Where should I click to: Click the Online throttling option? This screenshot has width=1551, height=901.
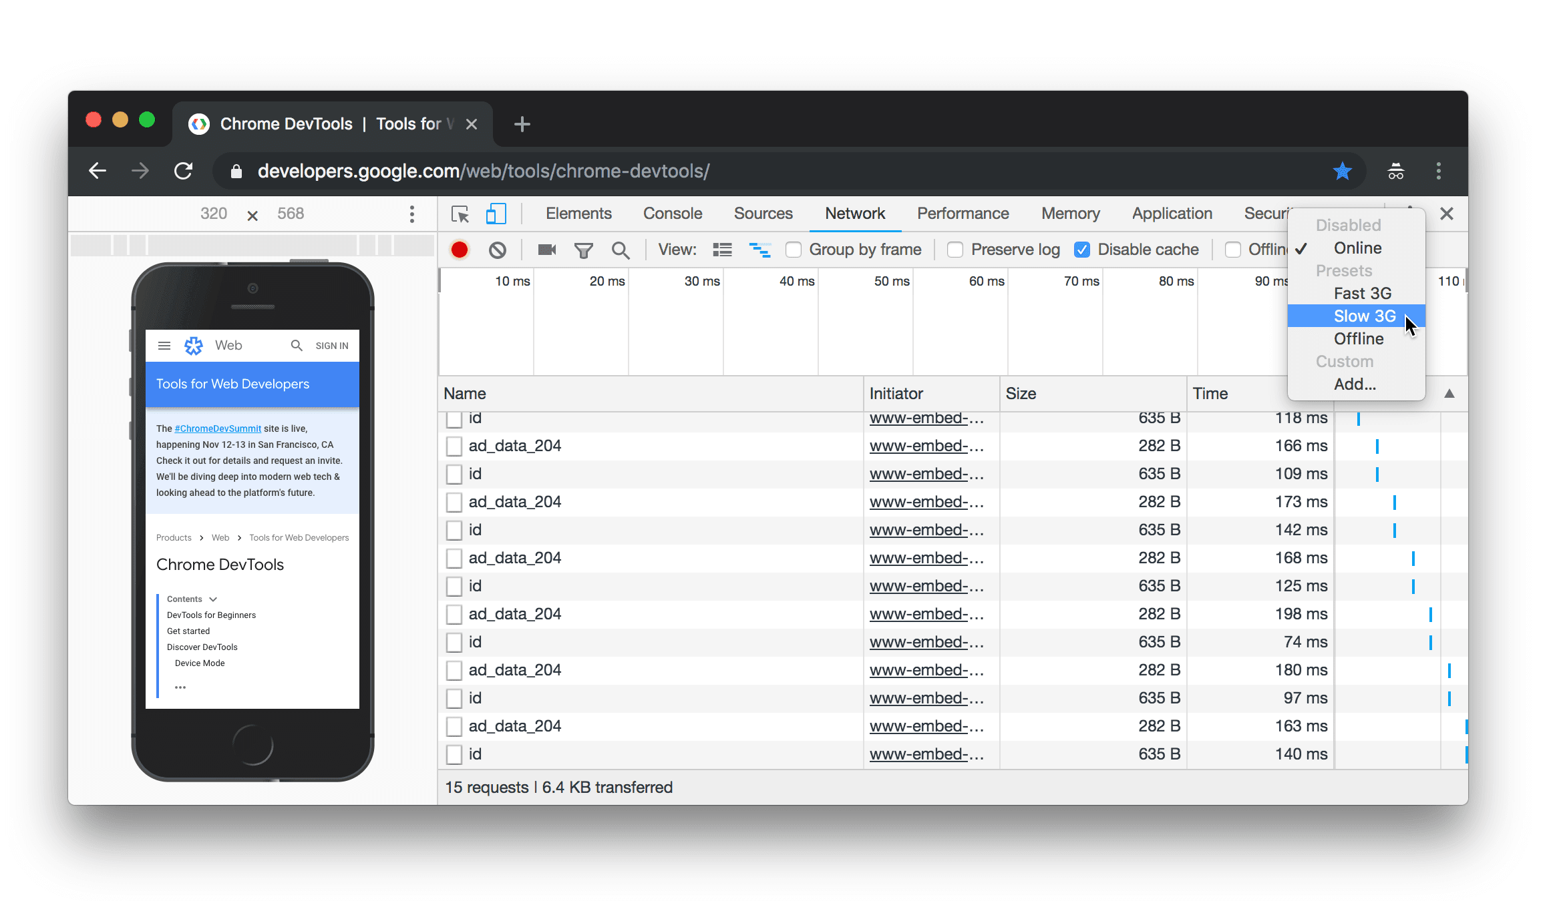(x=1356, y=248)
